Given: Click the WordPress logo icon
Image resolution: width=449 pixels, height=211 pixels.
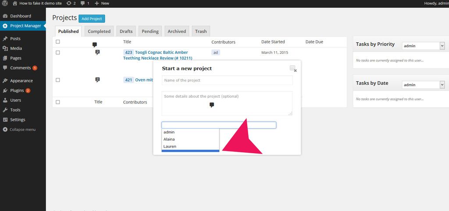Looking at the screenshot, I should point(5,3).
